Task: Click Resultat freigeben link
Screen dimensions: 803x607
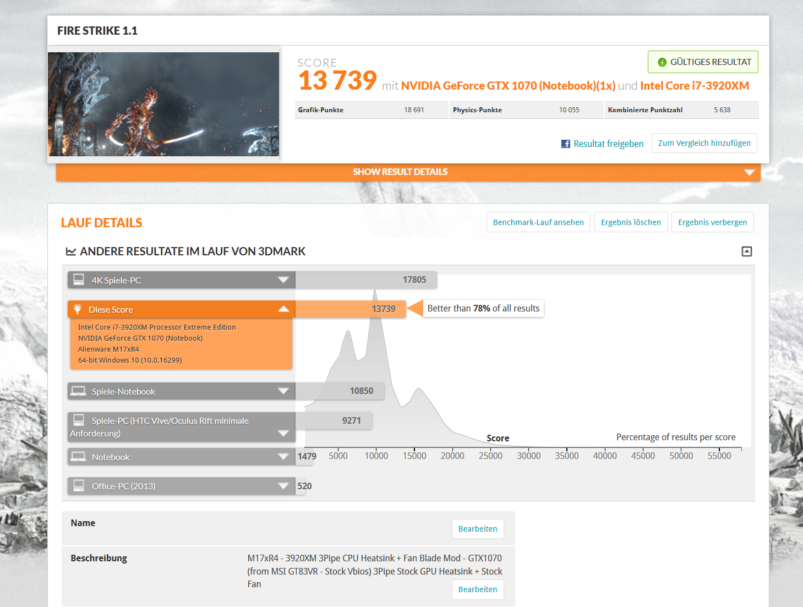Action: point(608,144)
